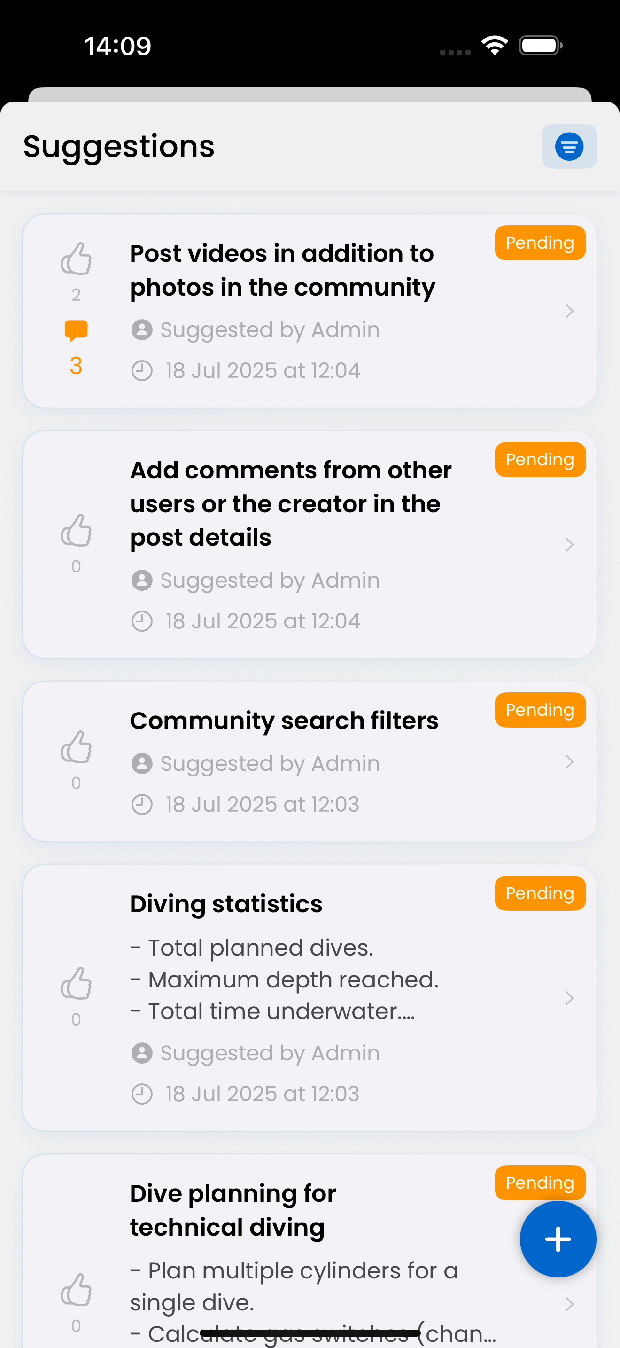Tap the blue add suggestion button

click(x=557, y=1238)
